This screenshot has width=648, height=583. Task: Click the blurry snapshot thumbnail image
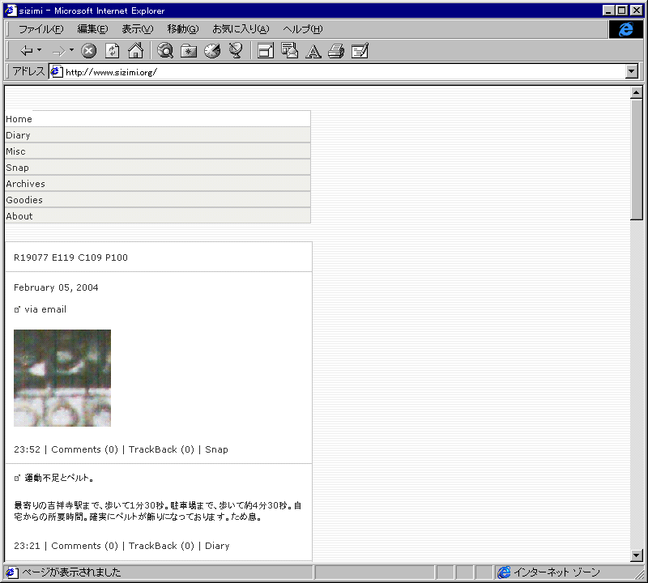pyautogui.click(x=62, y=378)
